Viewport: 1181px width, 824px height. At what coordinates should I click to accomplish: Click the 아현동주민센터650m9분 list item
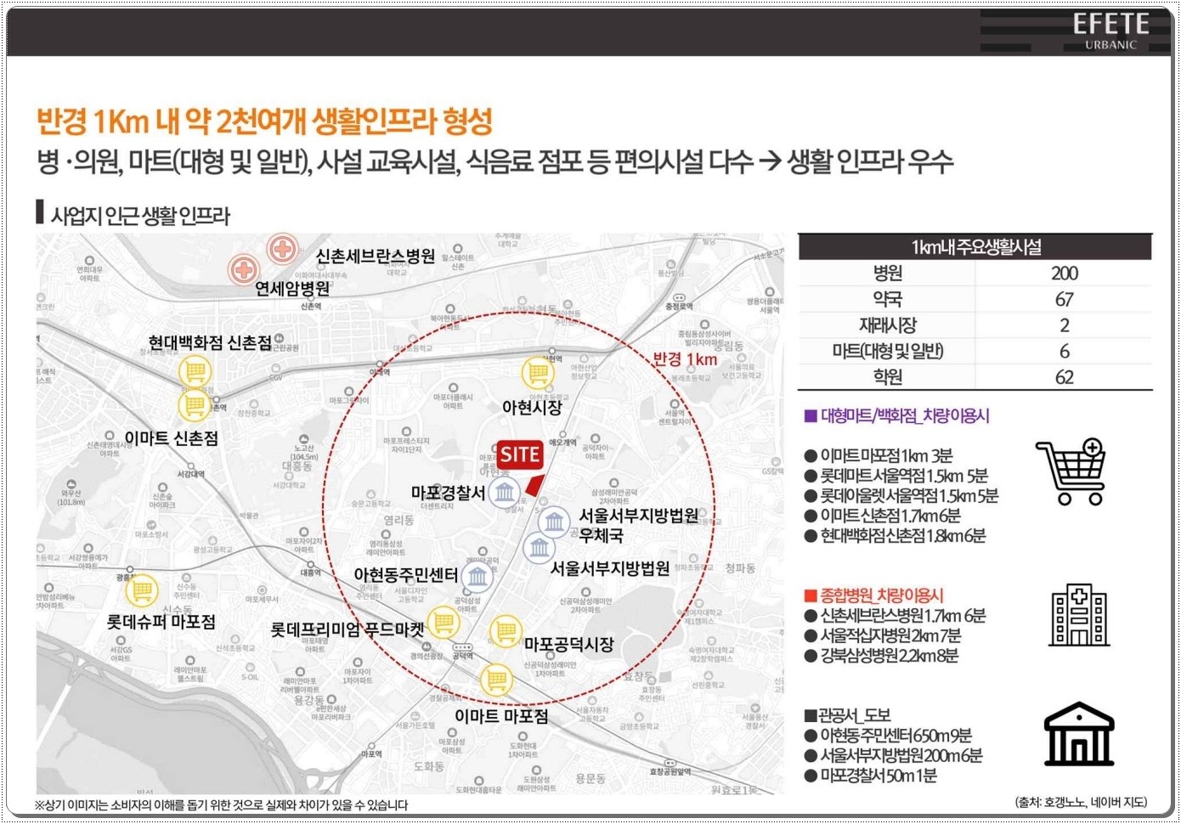pos(888,736)
